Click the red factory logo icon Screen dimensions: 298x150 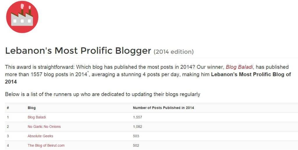pyautogui.click(x=22, y=17)
